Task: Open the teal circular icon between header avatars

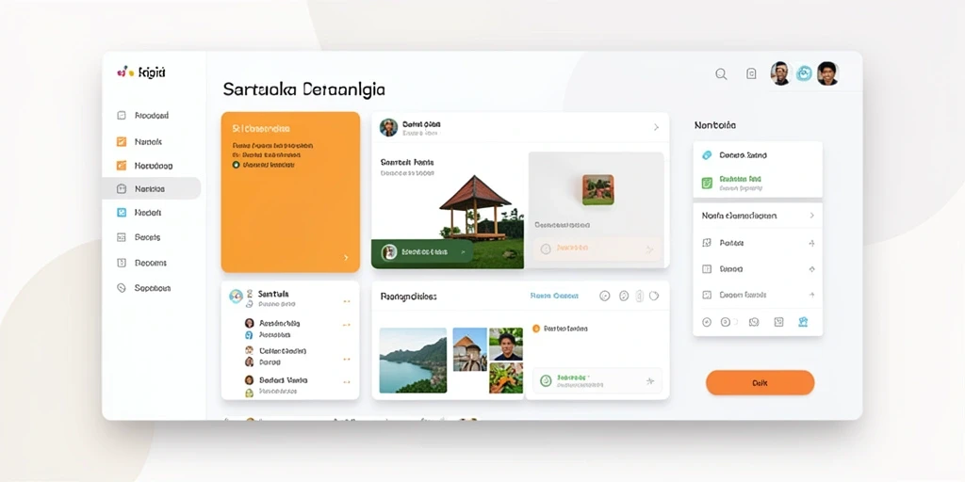Action: (804, 73)
